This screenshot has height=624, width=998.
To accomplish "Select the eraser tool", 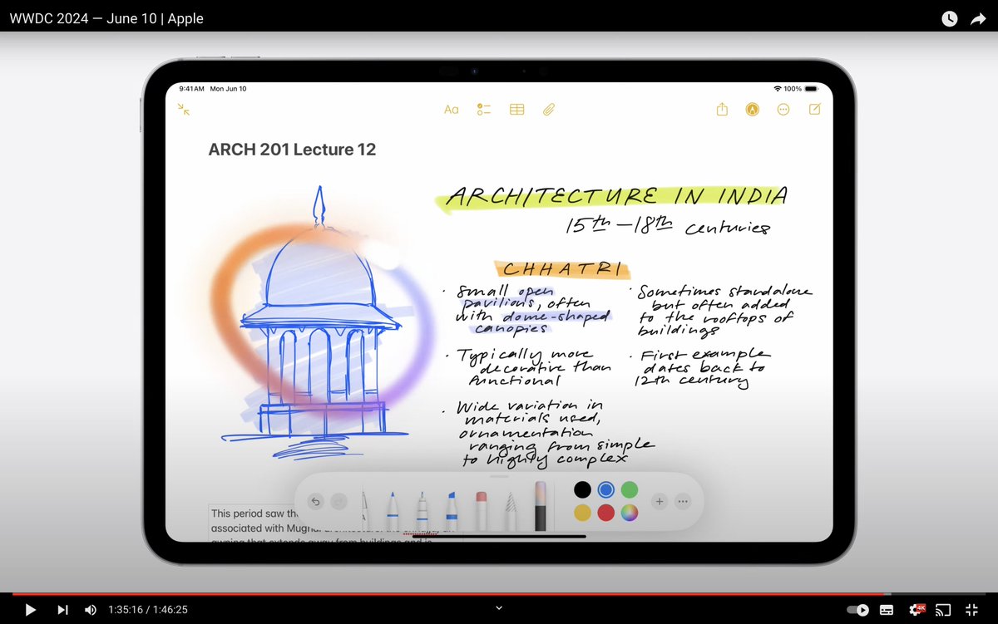I will 481,509.
